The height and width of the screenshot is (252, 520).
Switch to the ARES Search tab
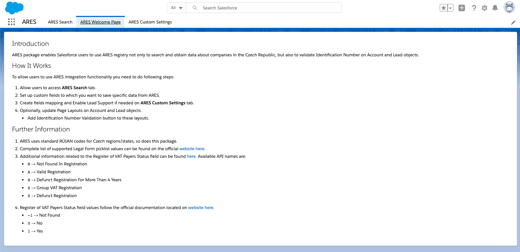[60, 22]
